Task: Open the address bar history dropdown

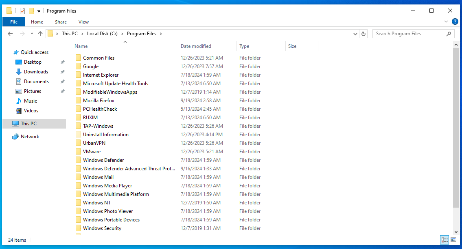Action: [x=355, y=34]
